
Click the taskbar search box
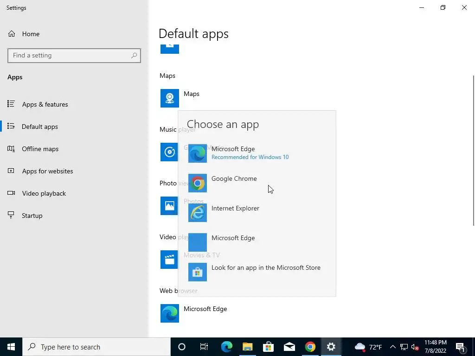click(96, 347)
